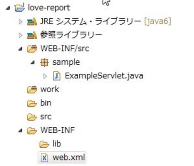The image size is (194, 166).
Task: Expand the JRE システム・ライブラリー node
Action: coord(20,22)
